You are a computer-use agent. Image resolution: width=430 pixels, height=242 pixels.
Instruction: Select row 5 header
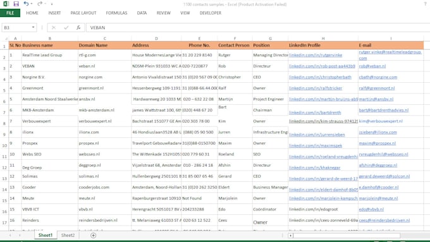point(4,90)
